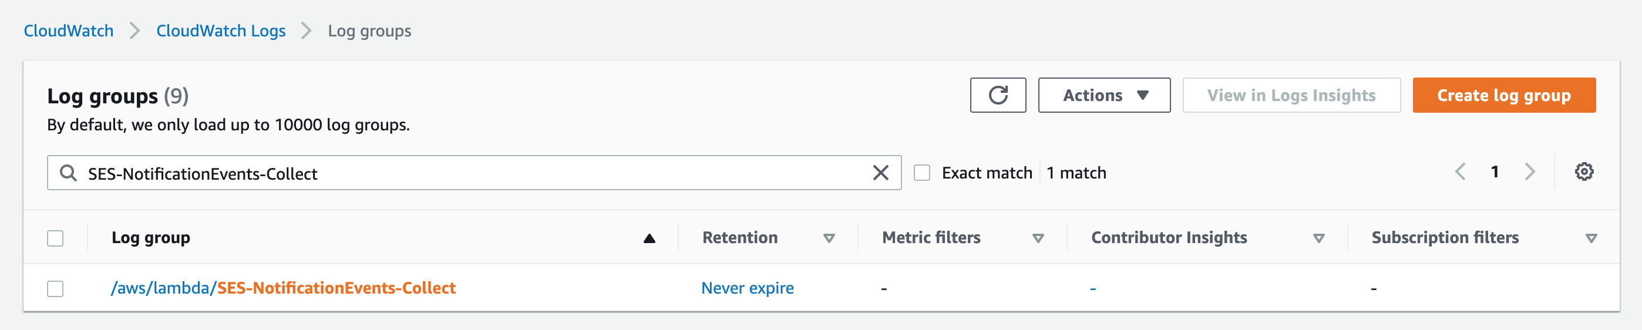The image size is (1642, 330).
Task: Sort by Contributor Insights column arrow
Action: 1319,238
